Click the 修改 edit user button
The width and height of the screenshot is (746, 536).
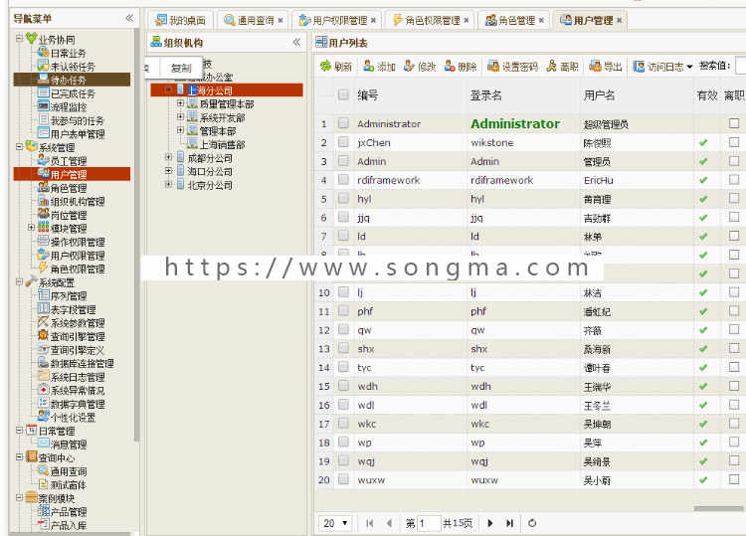click(420, 67)
